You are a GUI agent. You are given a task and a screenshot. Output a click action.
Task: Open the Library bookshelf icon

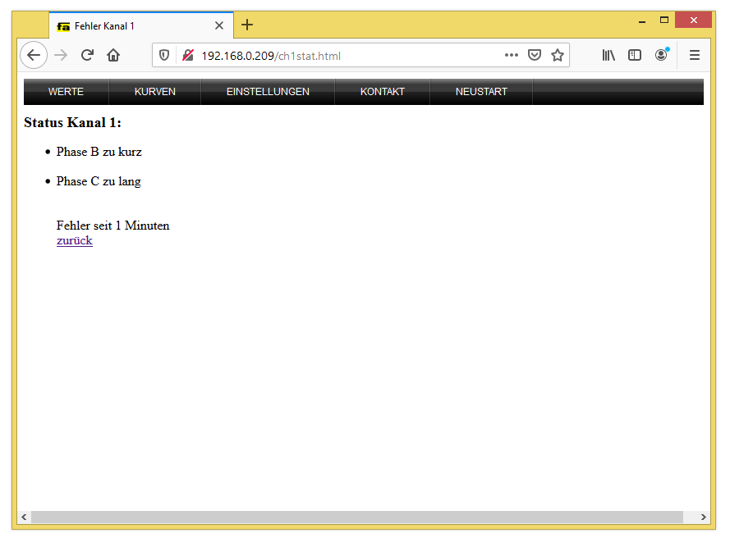click(608, 55)
